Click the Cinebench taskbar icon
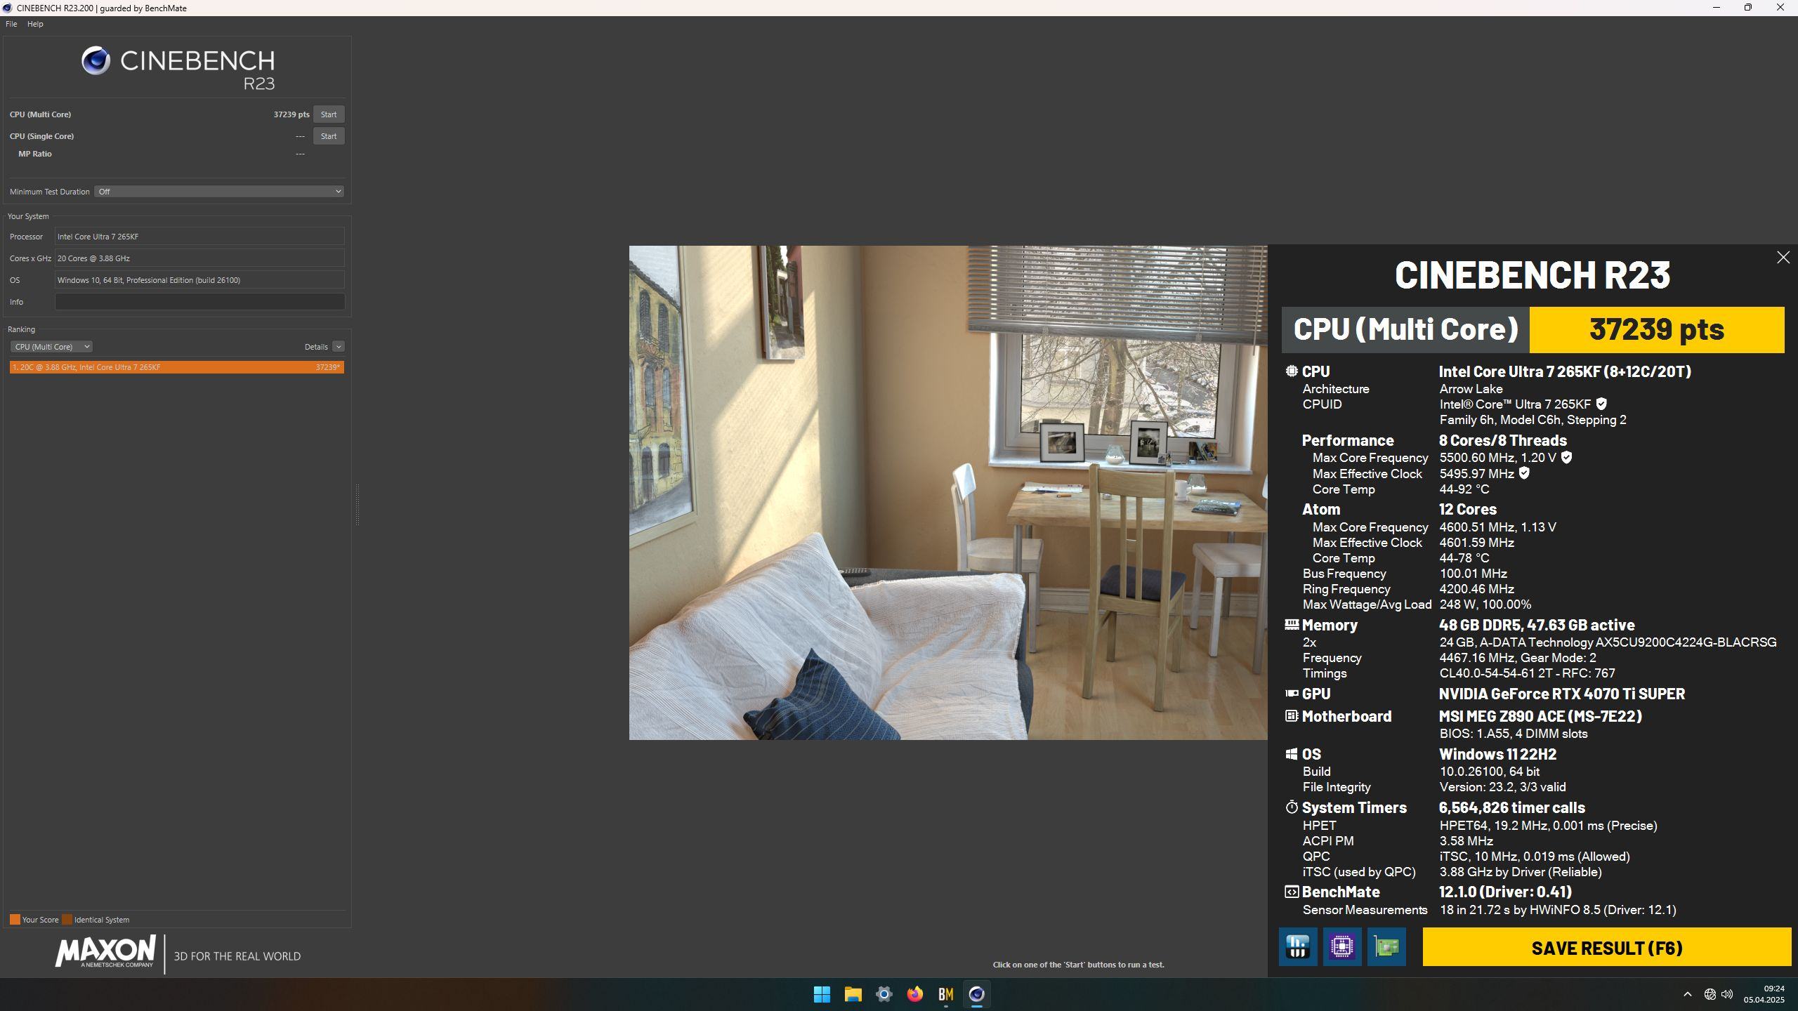The width and height of the screenshot is (1798, 1011). tap(976, 994)
